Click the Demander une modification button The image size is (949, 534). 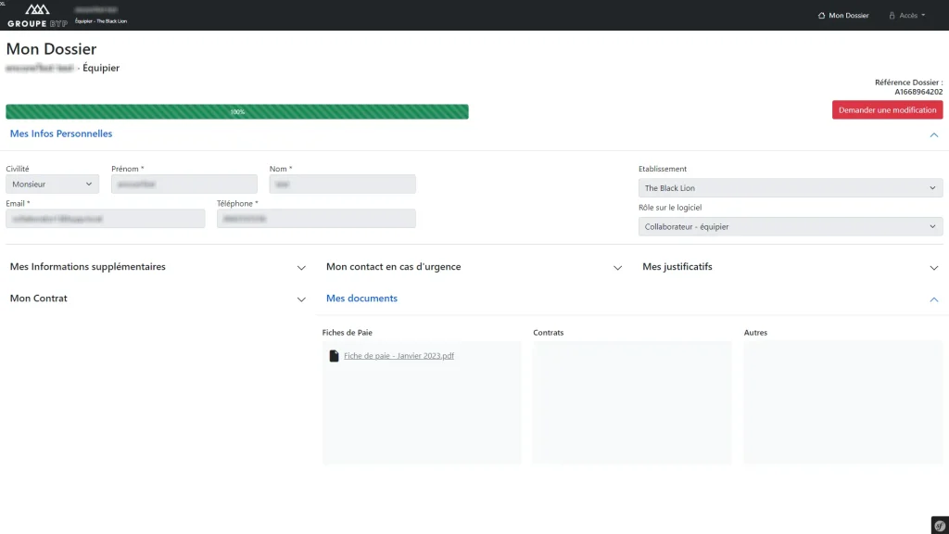pos(886,109)
